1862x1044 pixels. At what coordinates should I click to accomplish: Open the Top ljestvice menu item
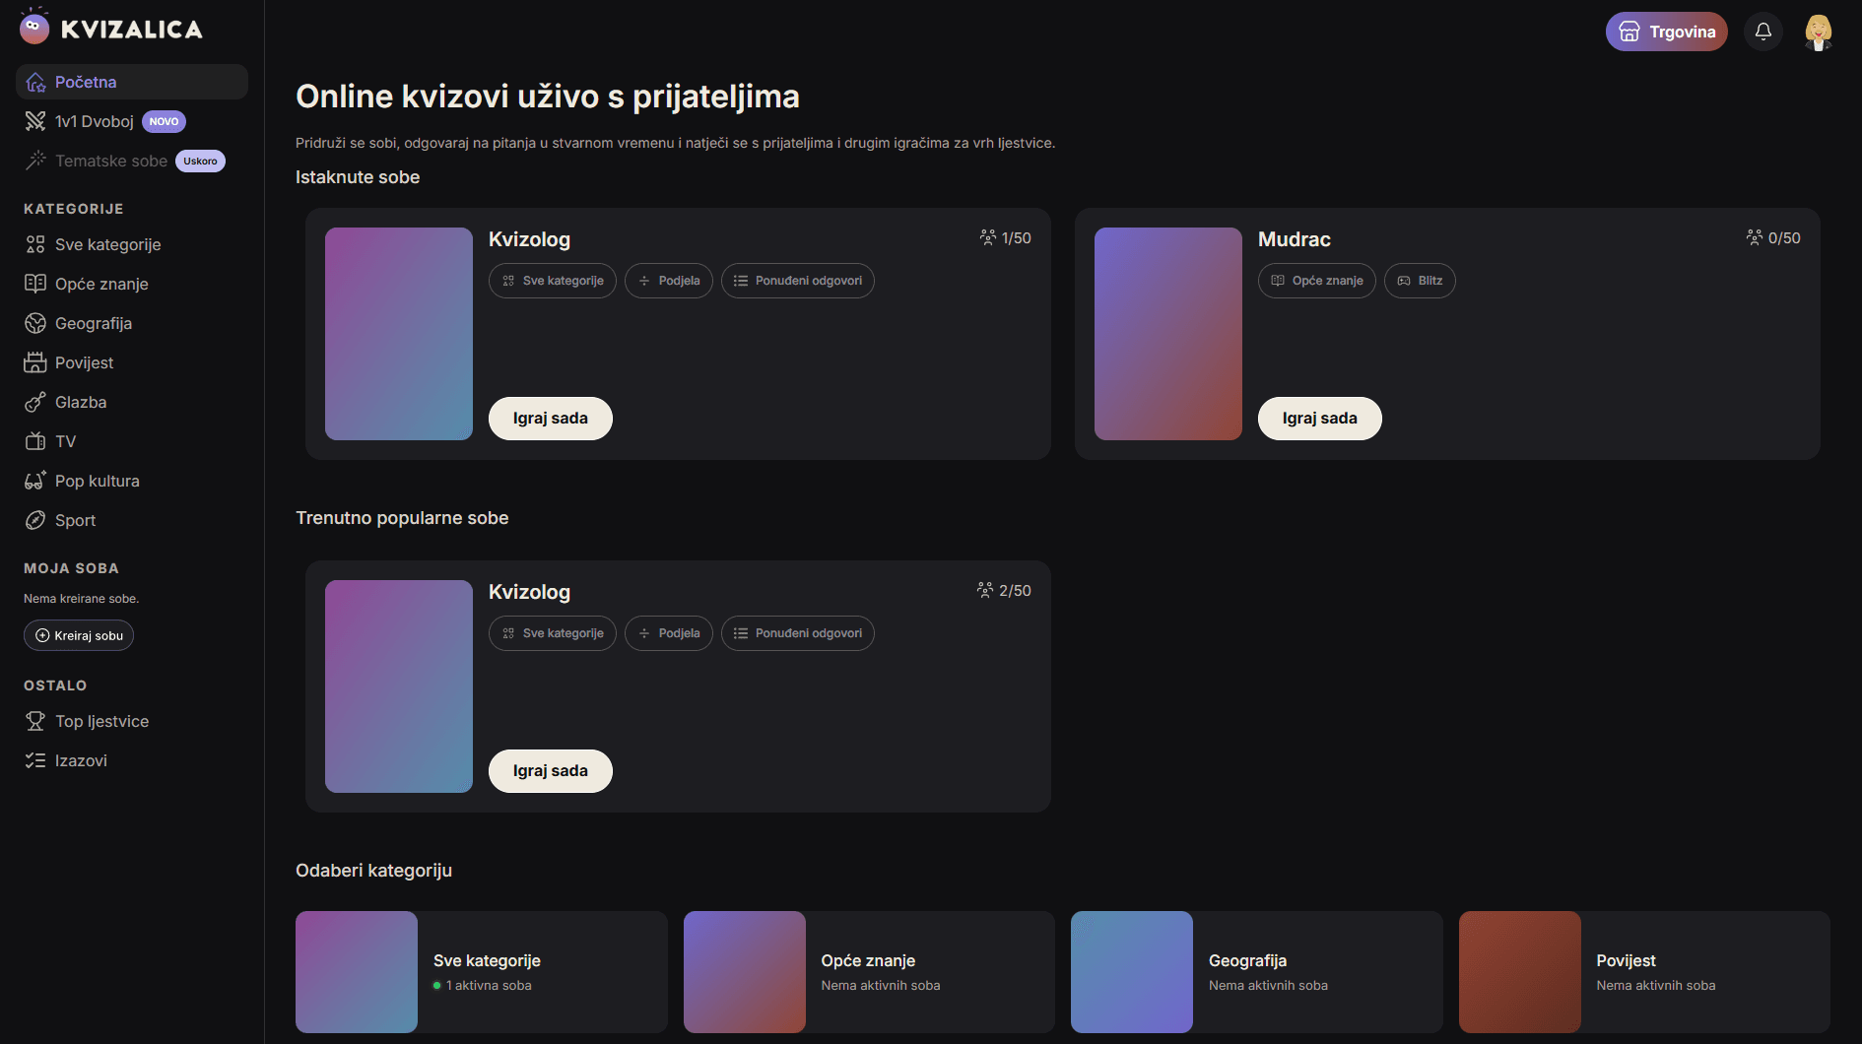click(132, 721)
